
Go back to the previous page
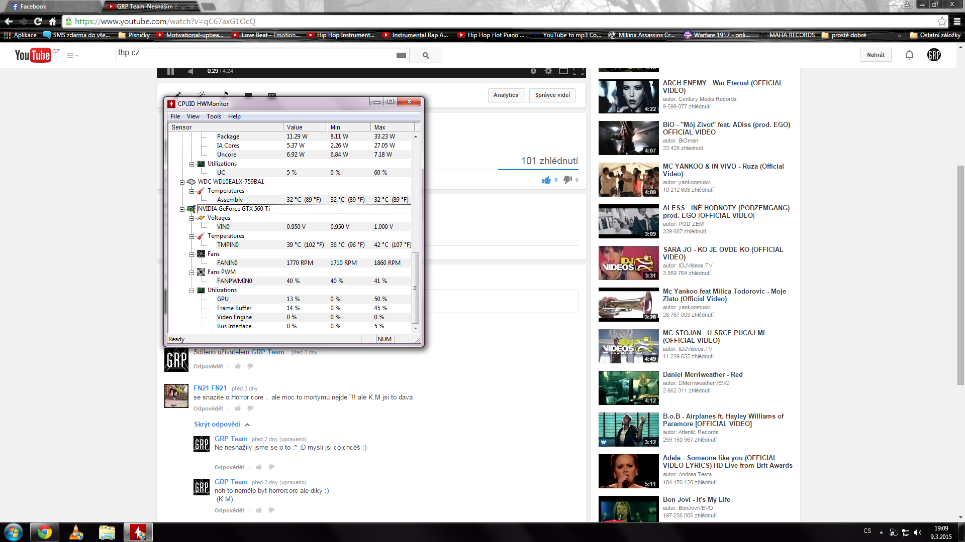click(9, 21)
